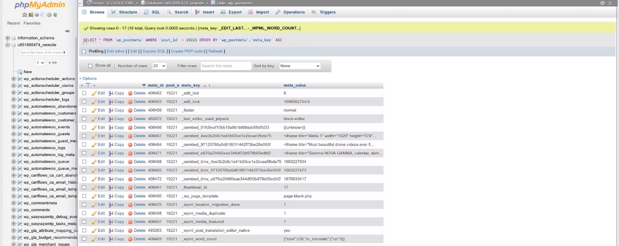Click the log out icon beside home

click(x=31, y=15)
